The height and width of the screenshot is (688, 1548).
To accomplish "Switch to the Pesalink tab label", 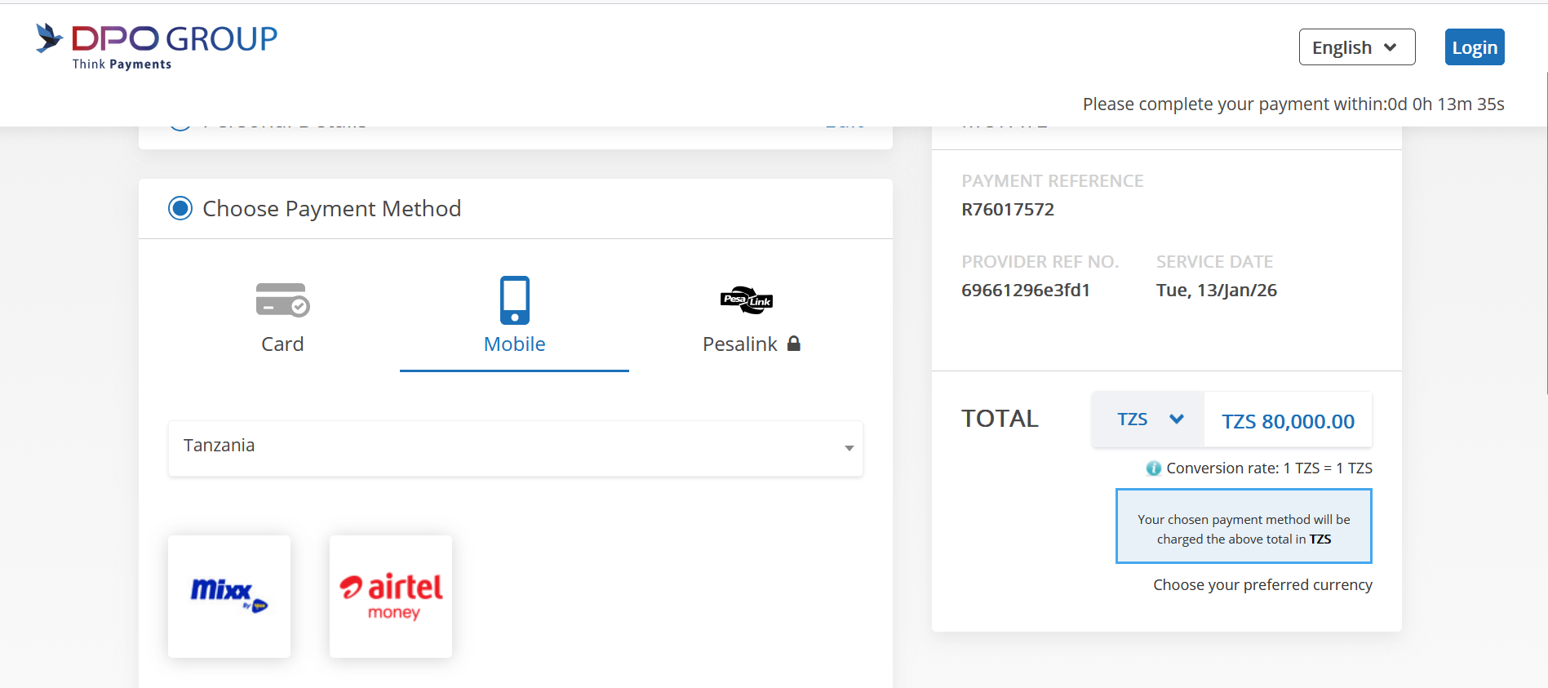I will pos(739,344).
